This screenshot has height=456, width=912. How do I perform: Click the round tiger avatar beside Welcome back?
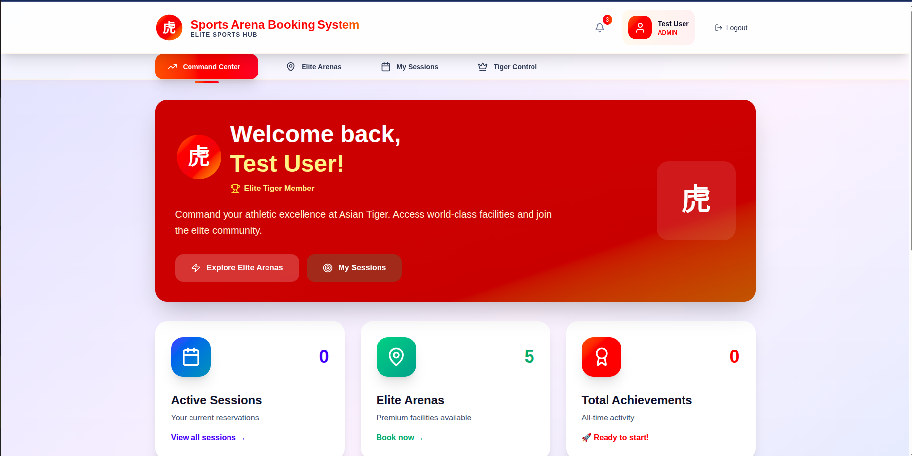click(199, 157)
